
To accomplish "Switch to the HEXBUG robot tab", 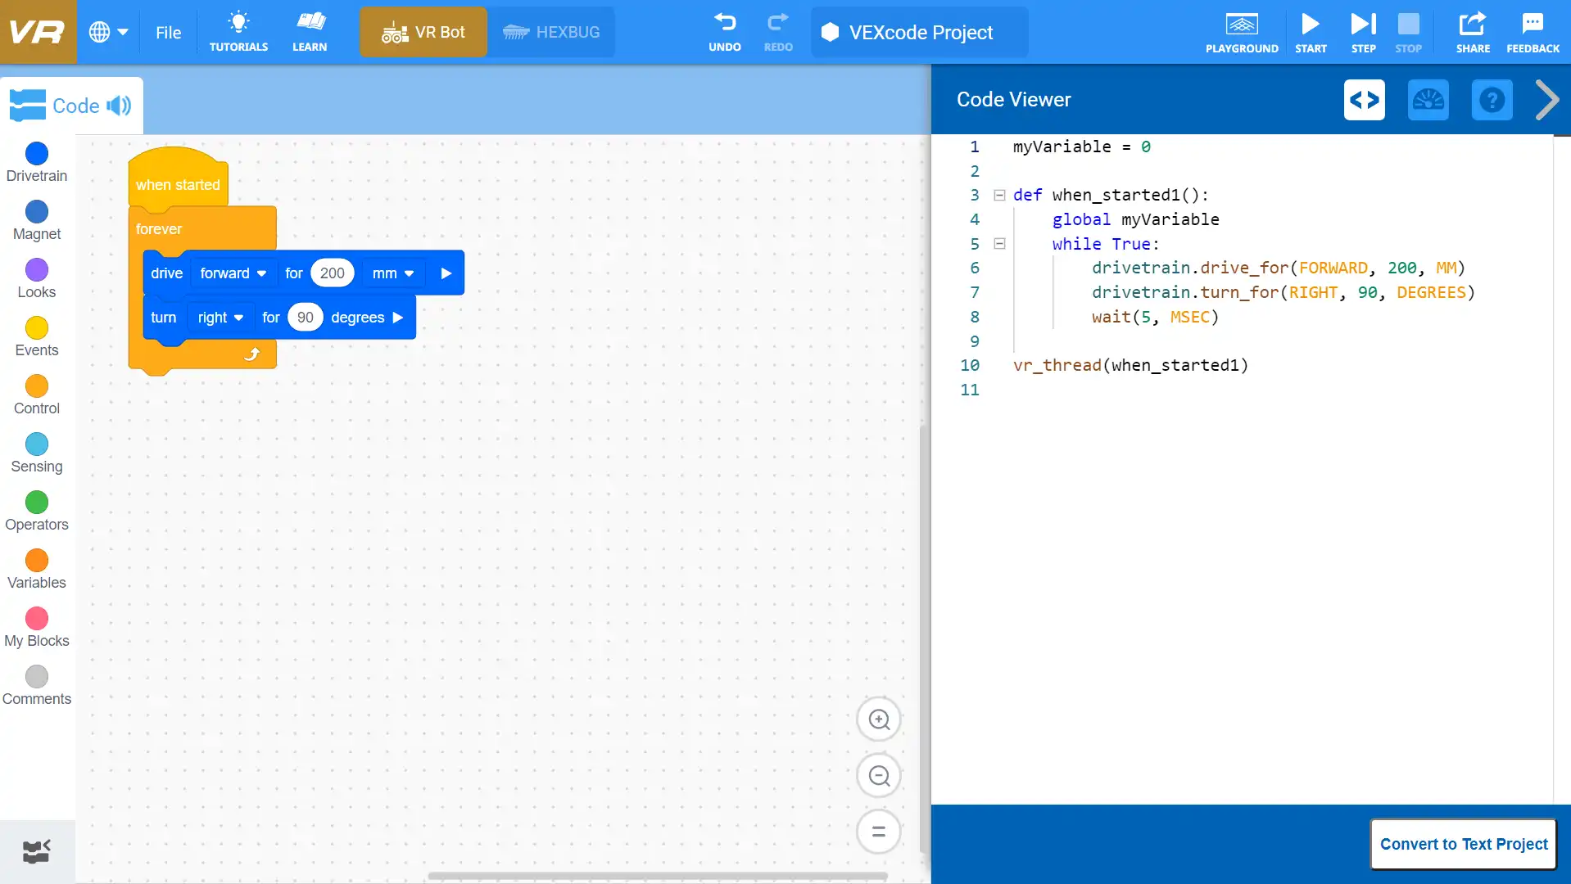I will point(552,32).
